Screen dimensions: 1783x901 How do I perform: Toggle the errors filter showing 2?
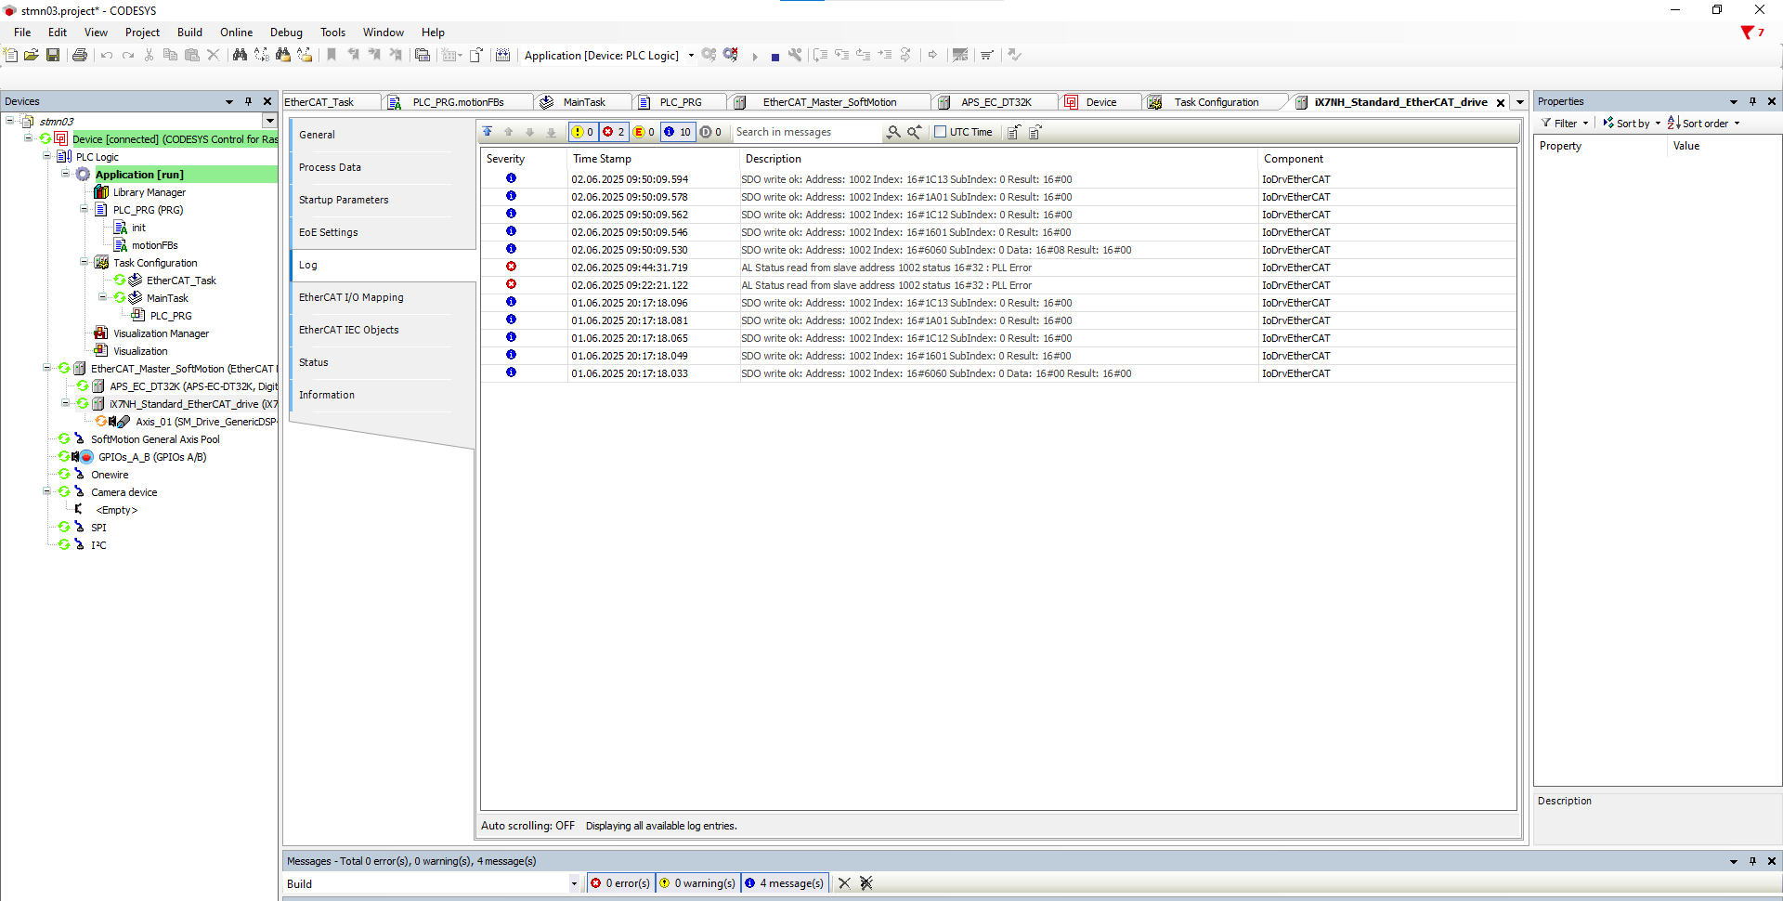pyautogui.click(x=613, y=132)
